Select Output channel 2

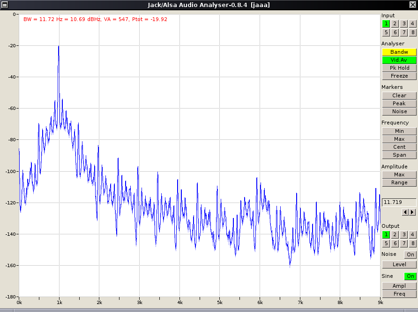395,235
